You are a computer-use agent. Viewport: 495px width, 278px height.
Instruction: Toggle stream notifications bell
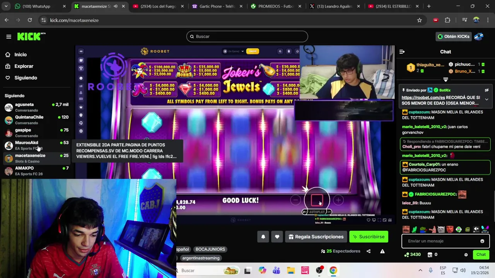[263, 237]
